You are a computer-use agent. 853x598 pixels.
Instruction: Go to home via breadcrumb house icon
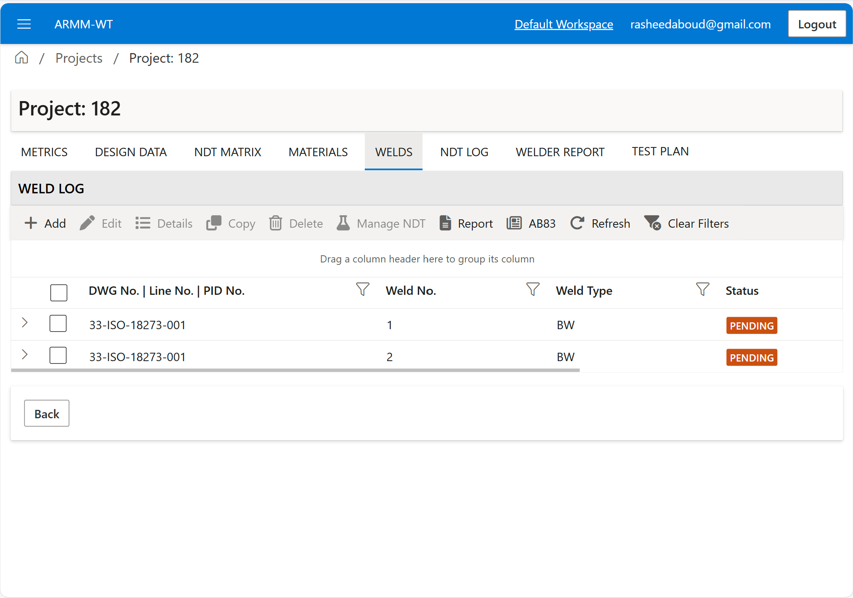[x=22, y=58]
